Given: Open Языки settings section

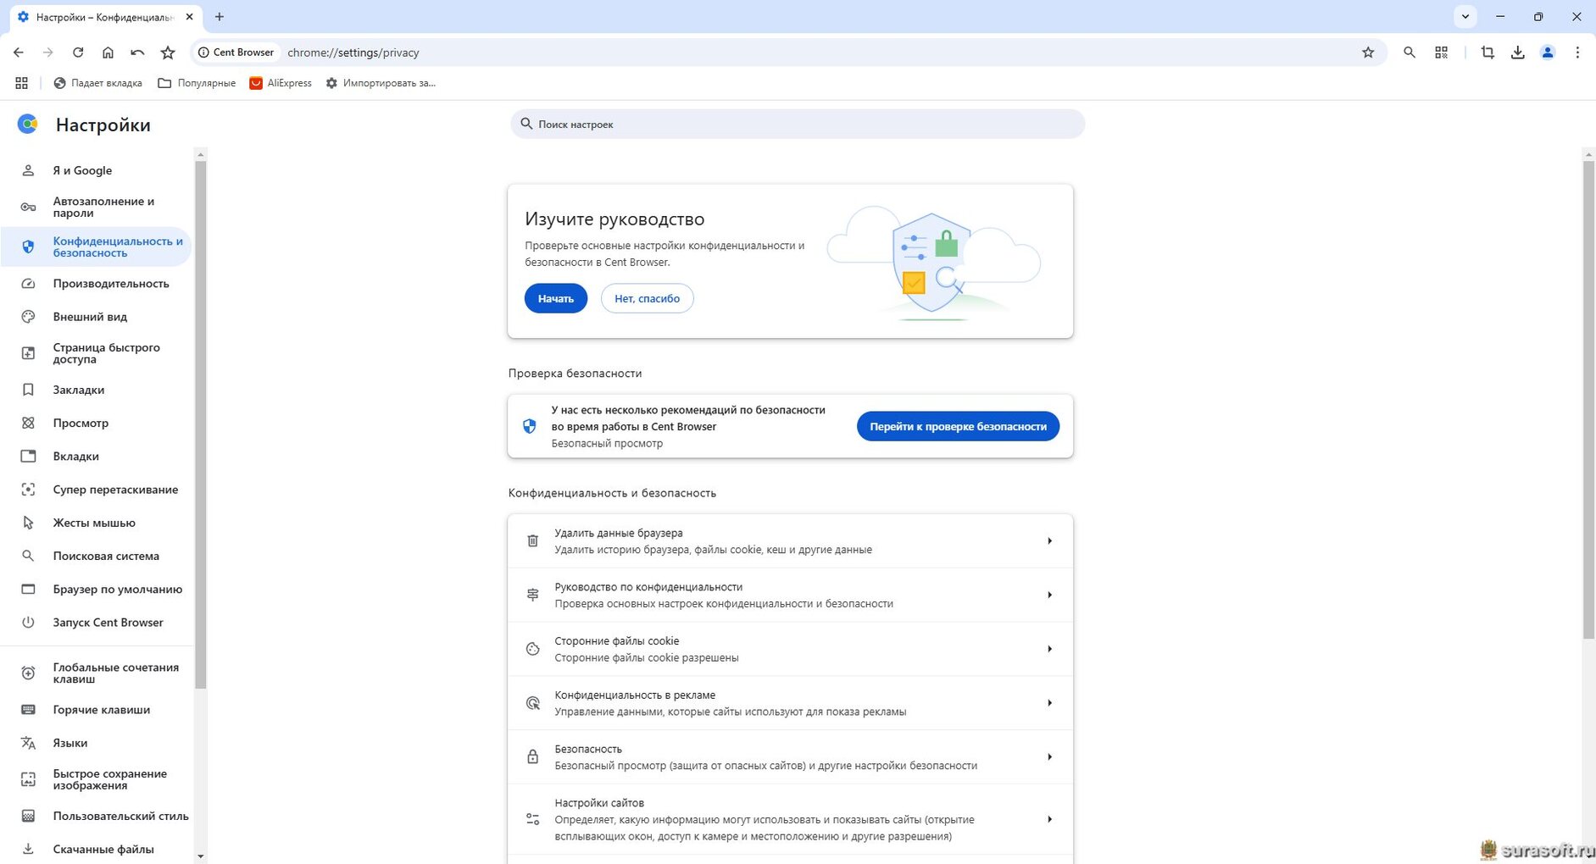Looking at the screenshot, I should coord(96,743).
